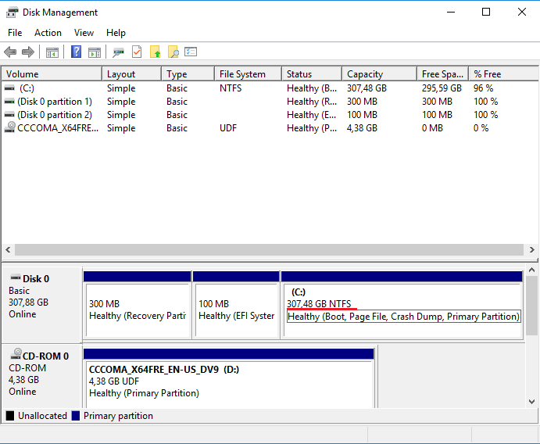Open the Action menu
Image resolution: width=540 pixels, height=444 pixels.
(x=48, y=33)
